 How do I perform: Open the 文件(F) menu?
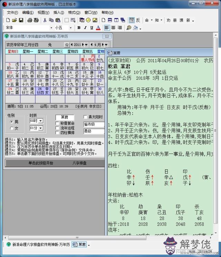(12, 12)
